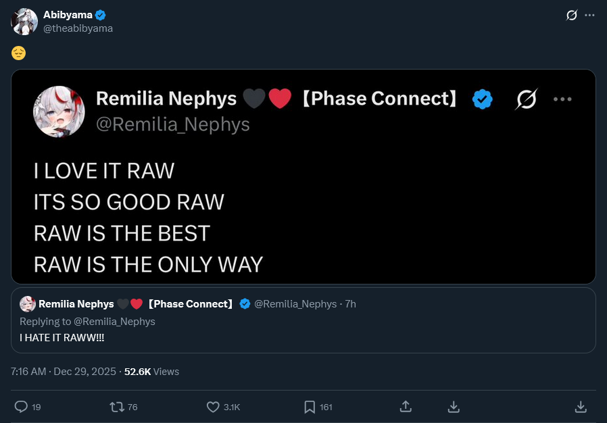Click the reply speech bubble icon
Screen dimensions: 607x423
click(x=21, y=407)
